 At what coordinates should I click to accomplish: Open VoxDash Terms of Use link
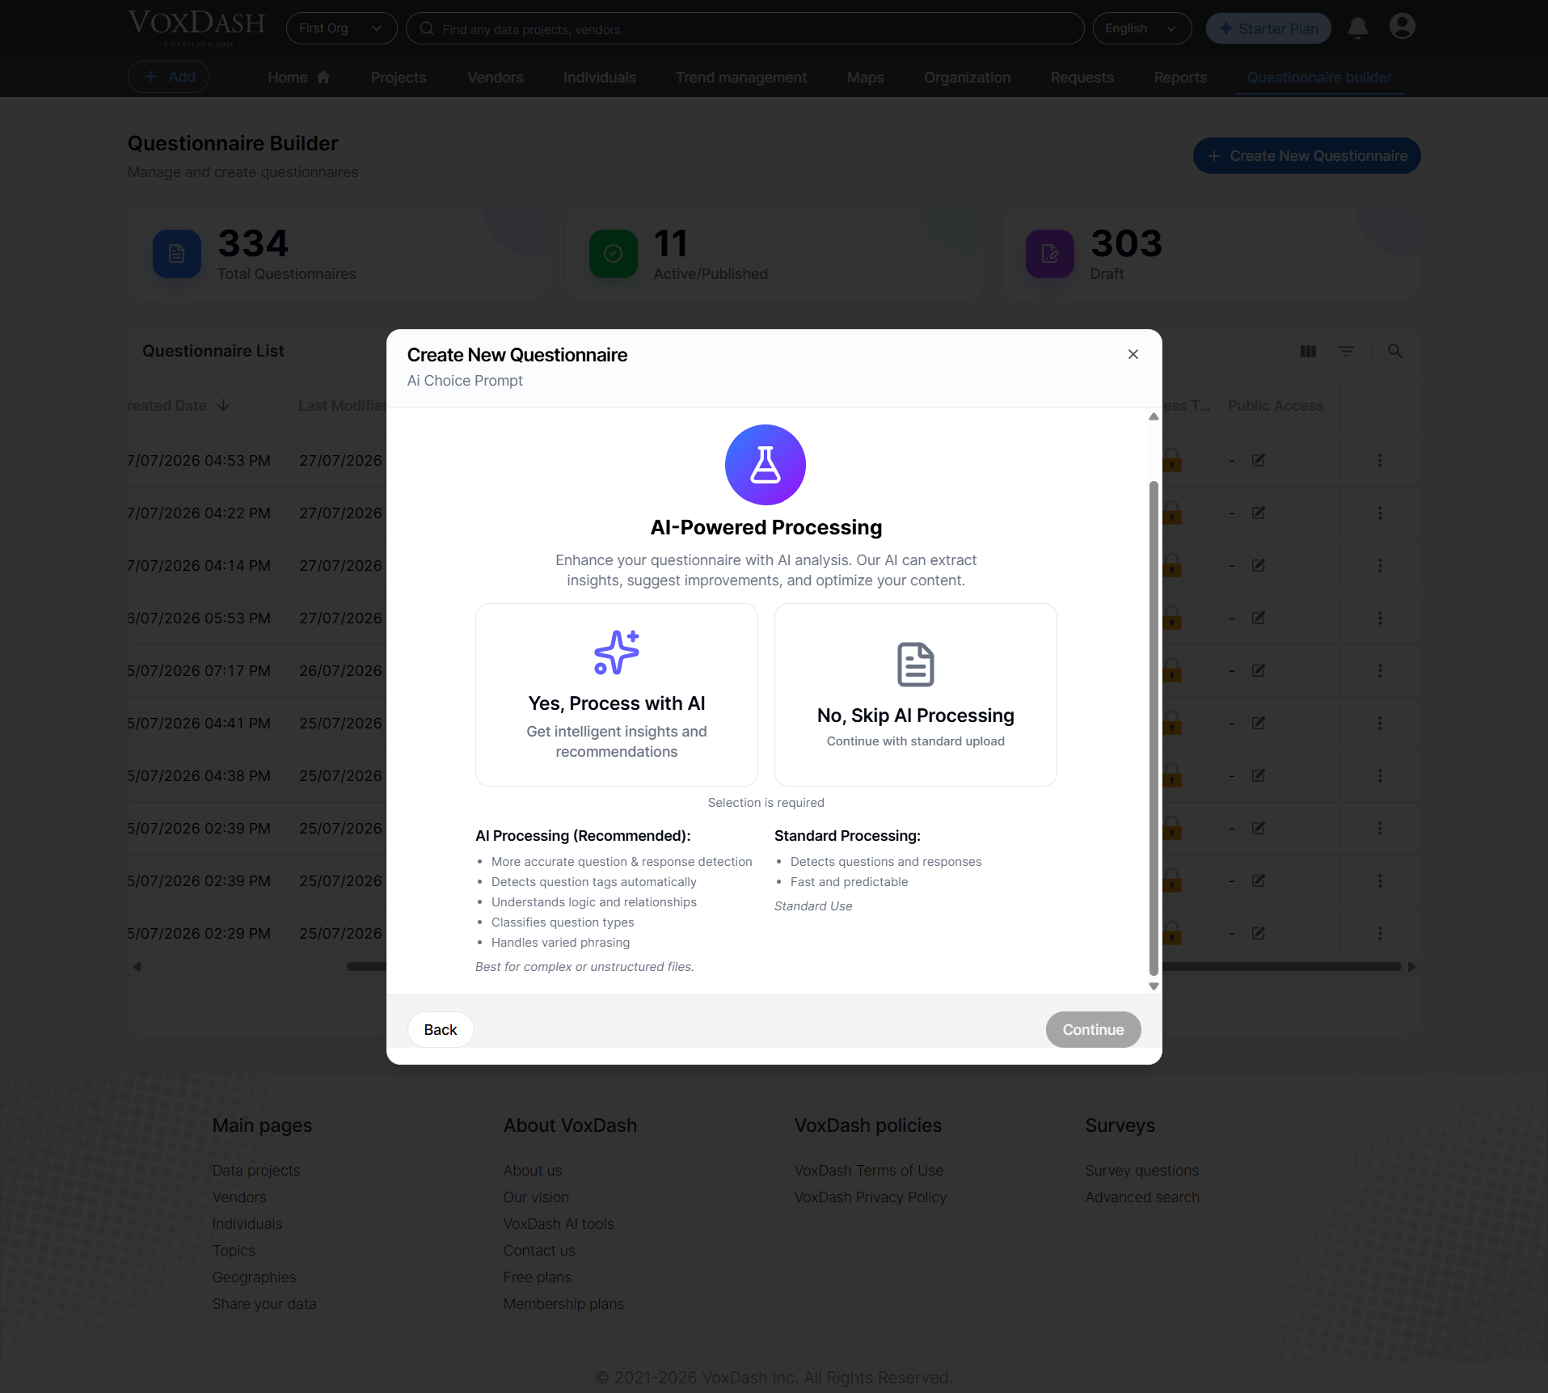[x=869, y=1170]
